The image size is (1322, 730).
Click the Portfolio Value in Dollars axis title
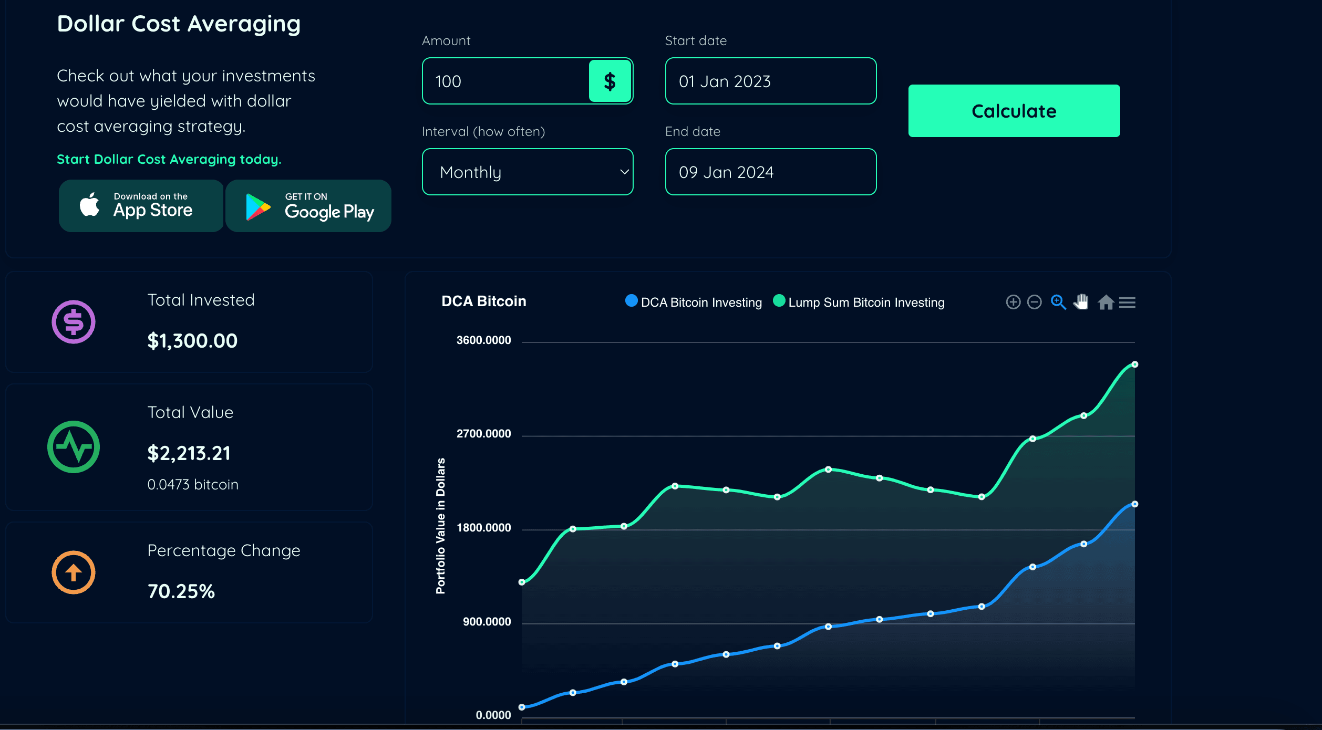point(440,526)
